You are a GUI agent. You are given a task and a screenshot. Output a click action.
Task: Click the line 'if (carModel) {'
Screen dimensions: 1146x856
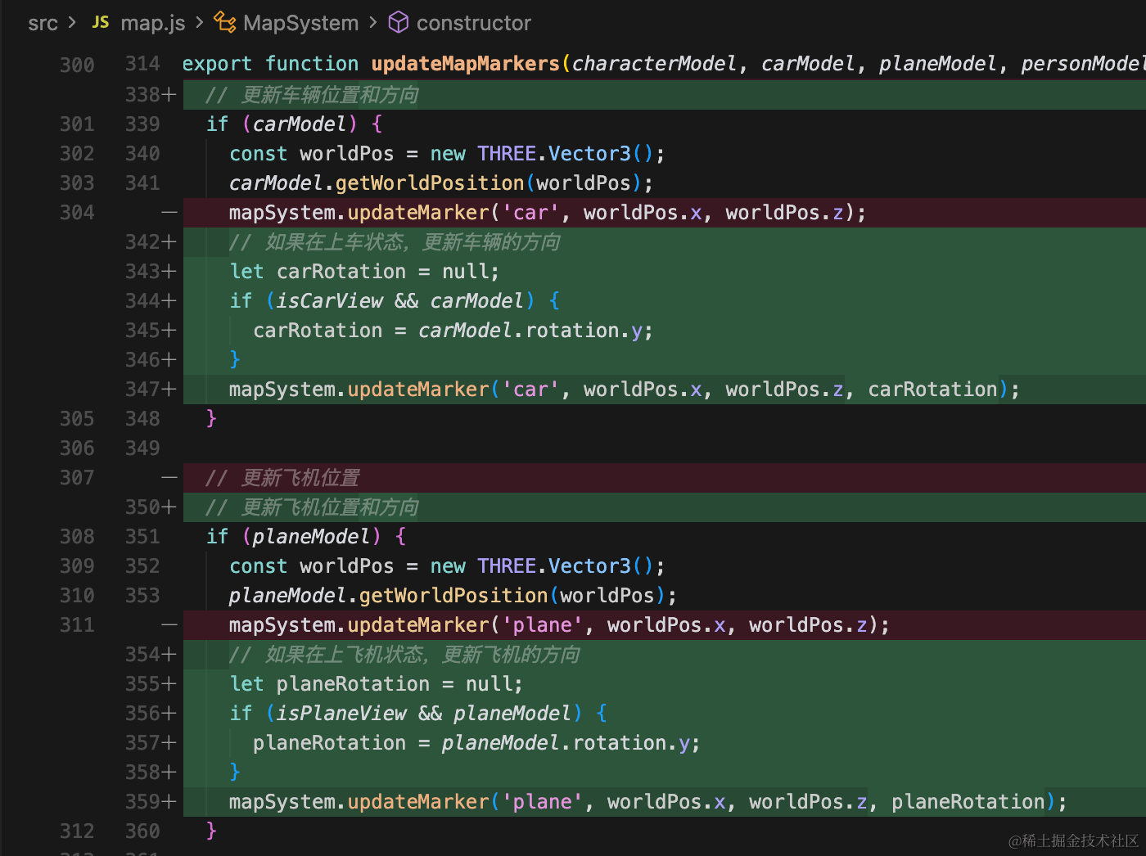click(295, 124)
